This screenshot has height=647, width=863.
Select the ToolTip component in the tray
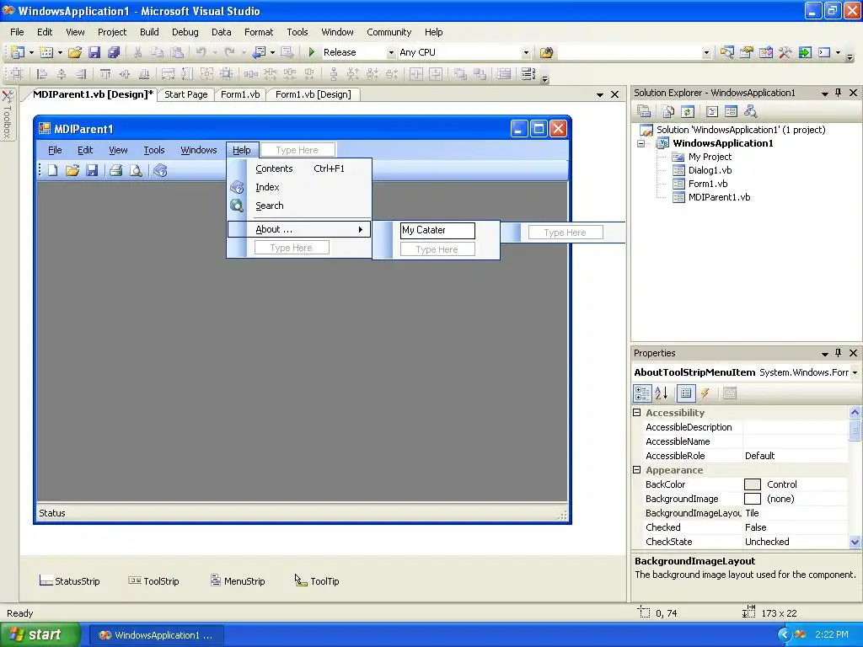317,581
